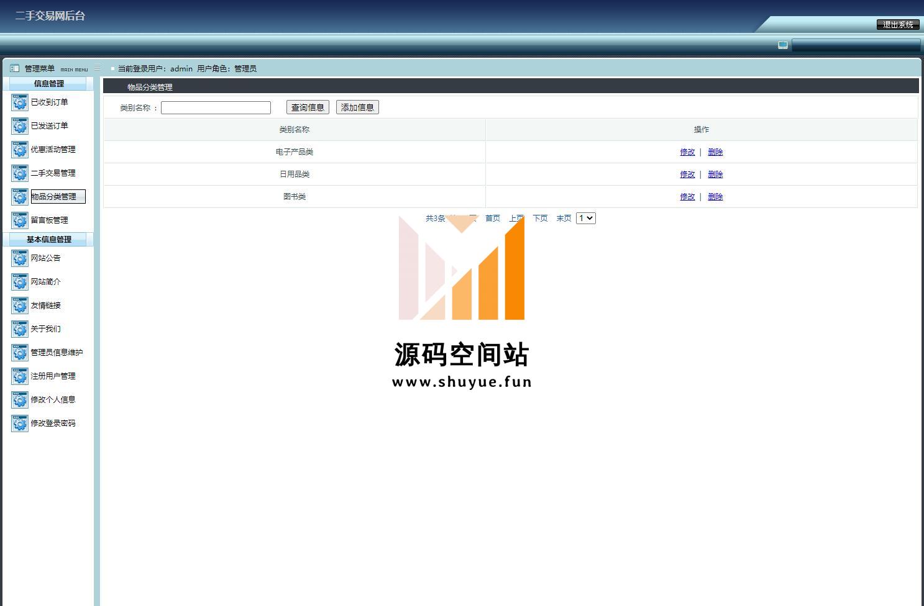Image resolution: width=924 pixels, height=606 pixels.
Task: Click the gear icon beside 二手交易管理
Action: coord(20,173)
